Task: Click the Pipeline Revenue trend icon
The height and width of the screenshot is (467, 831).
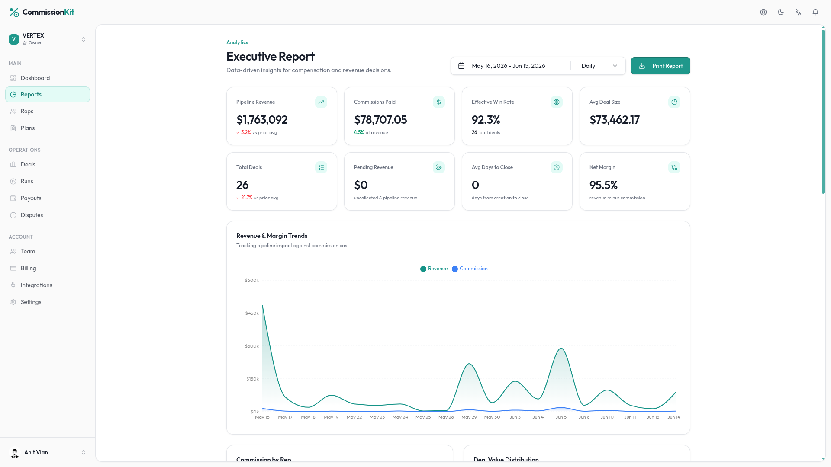Action: pos(321,102)
